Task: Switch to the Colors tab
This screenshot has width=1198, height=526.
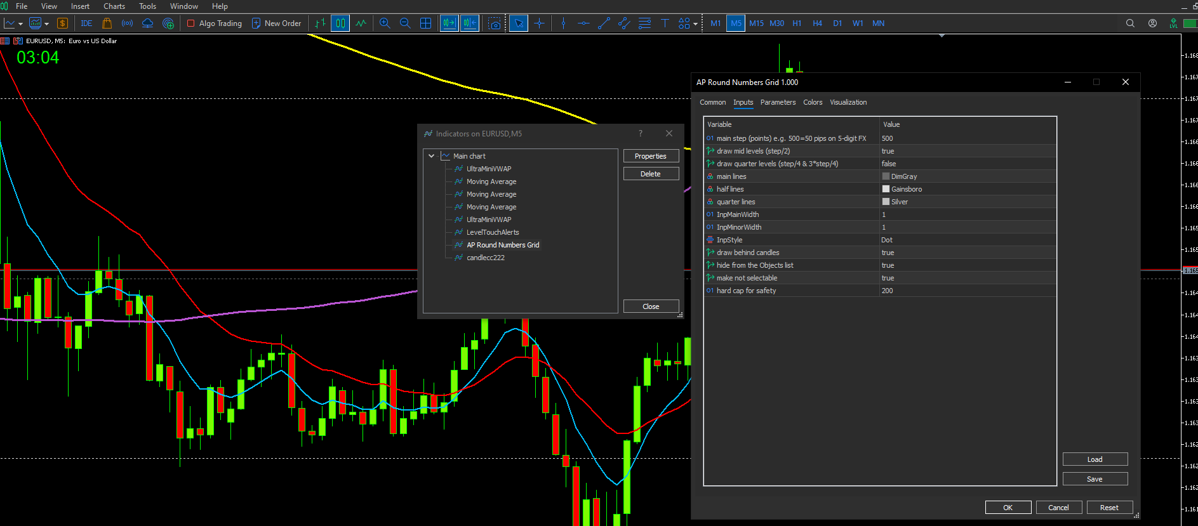Action: [812, 102]
